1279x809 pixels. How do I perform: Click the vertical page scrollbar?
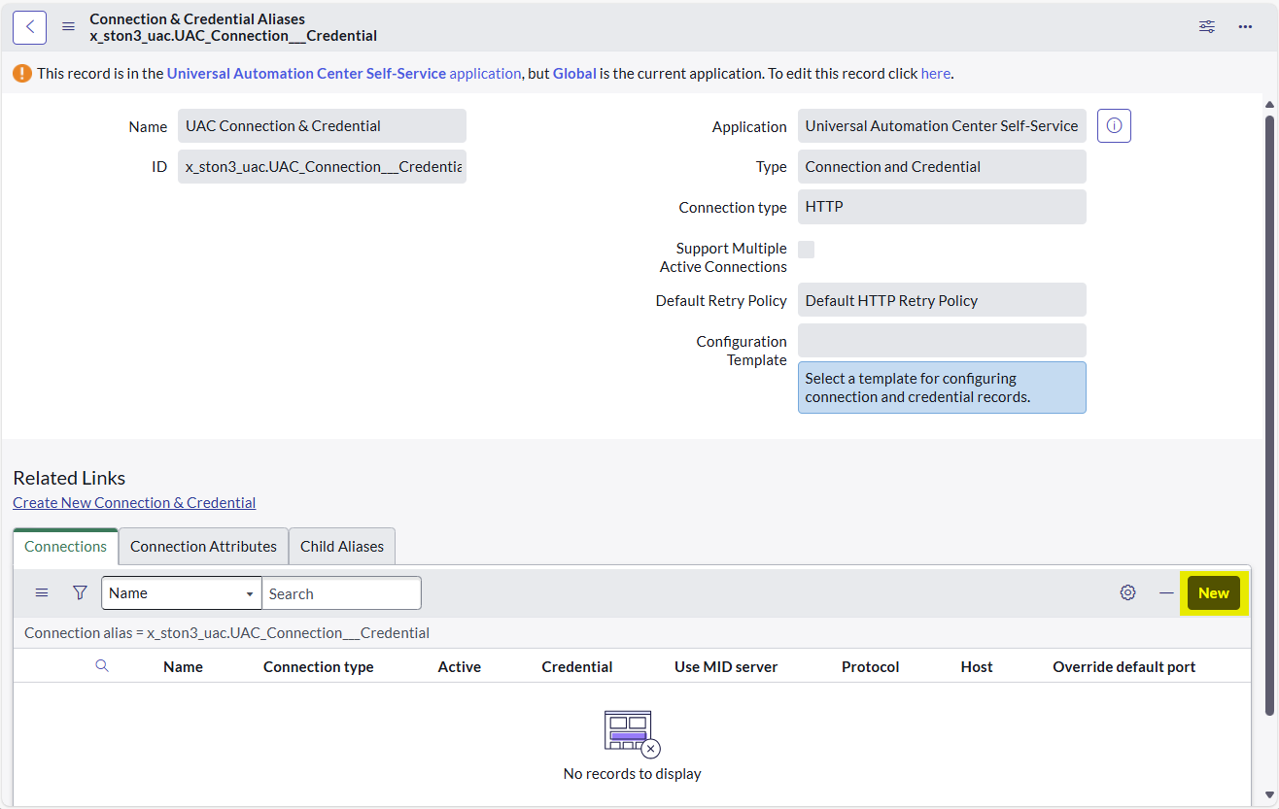tap(1269, 414)
